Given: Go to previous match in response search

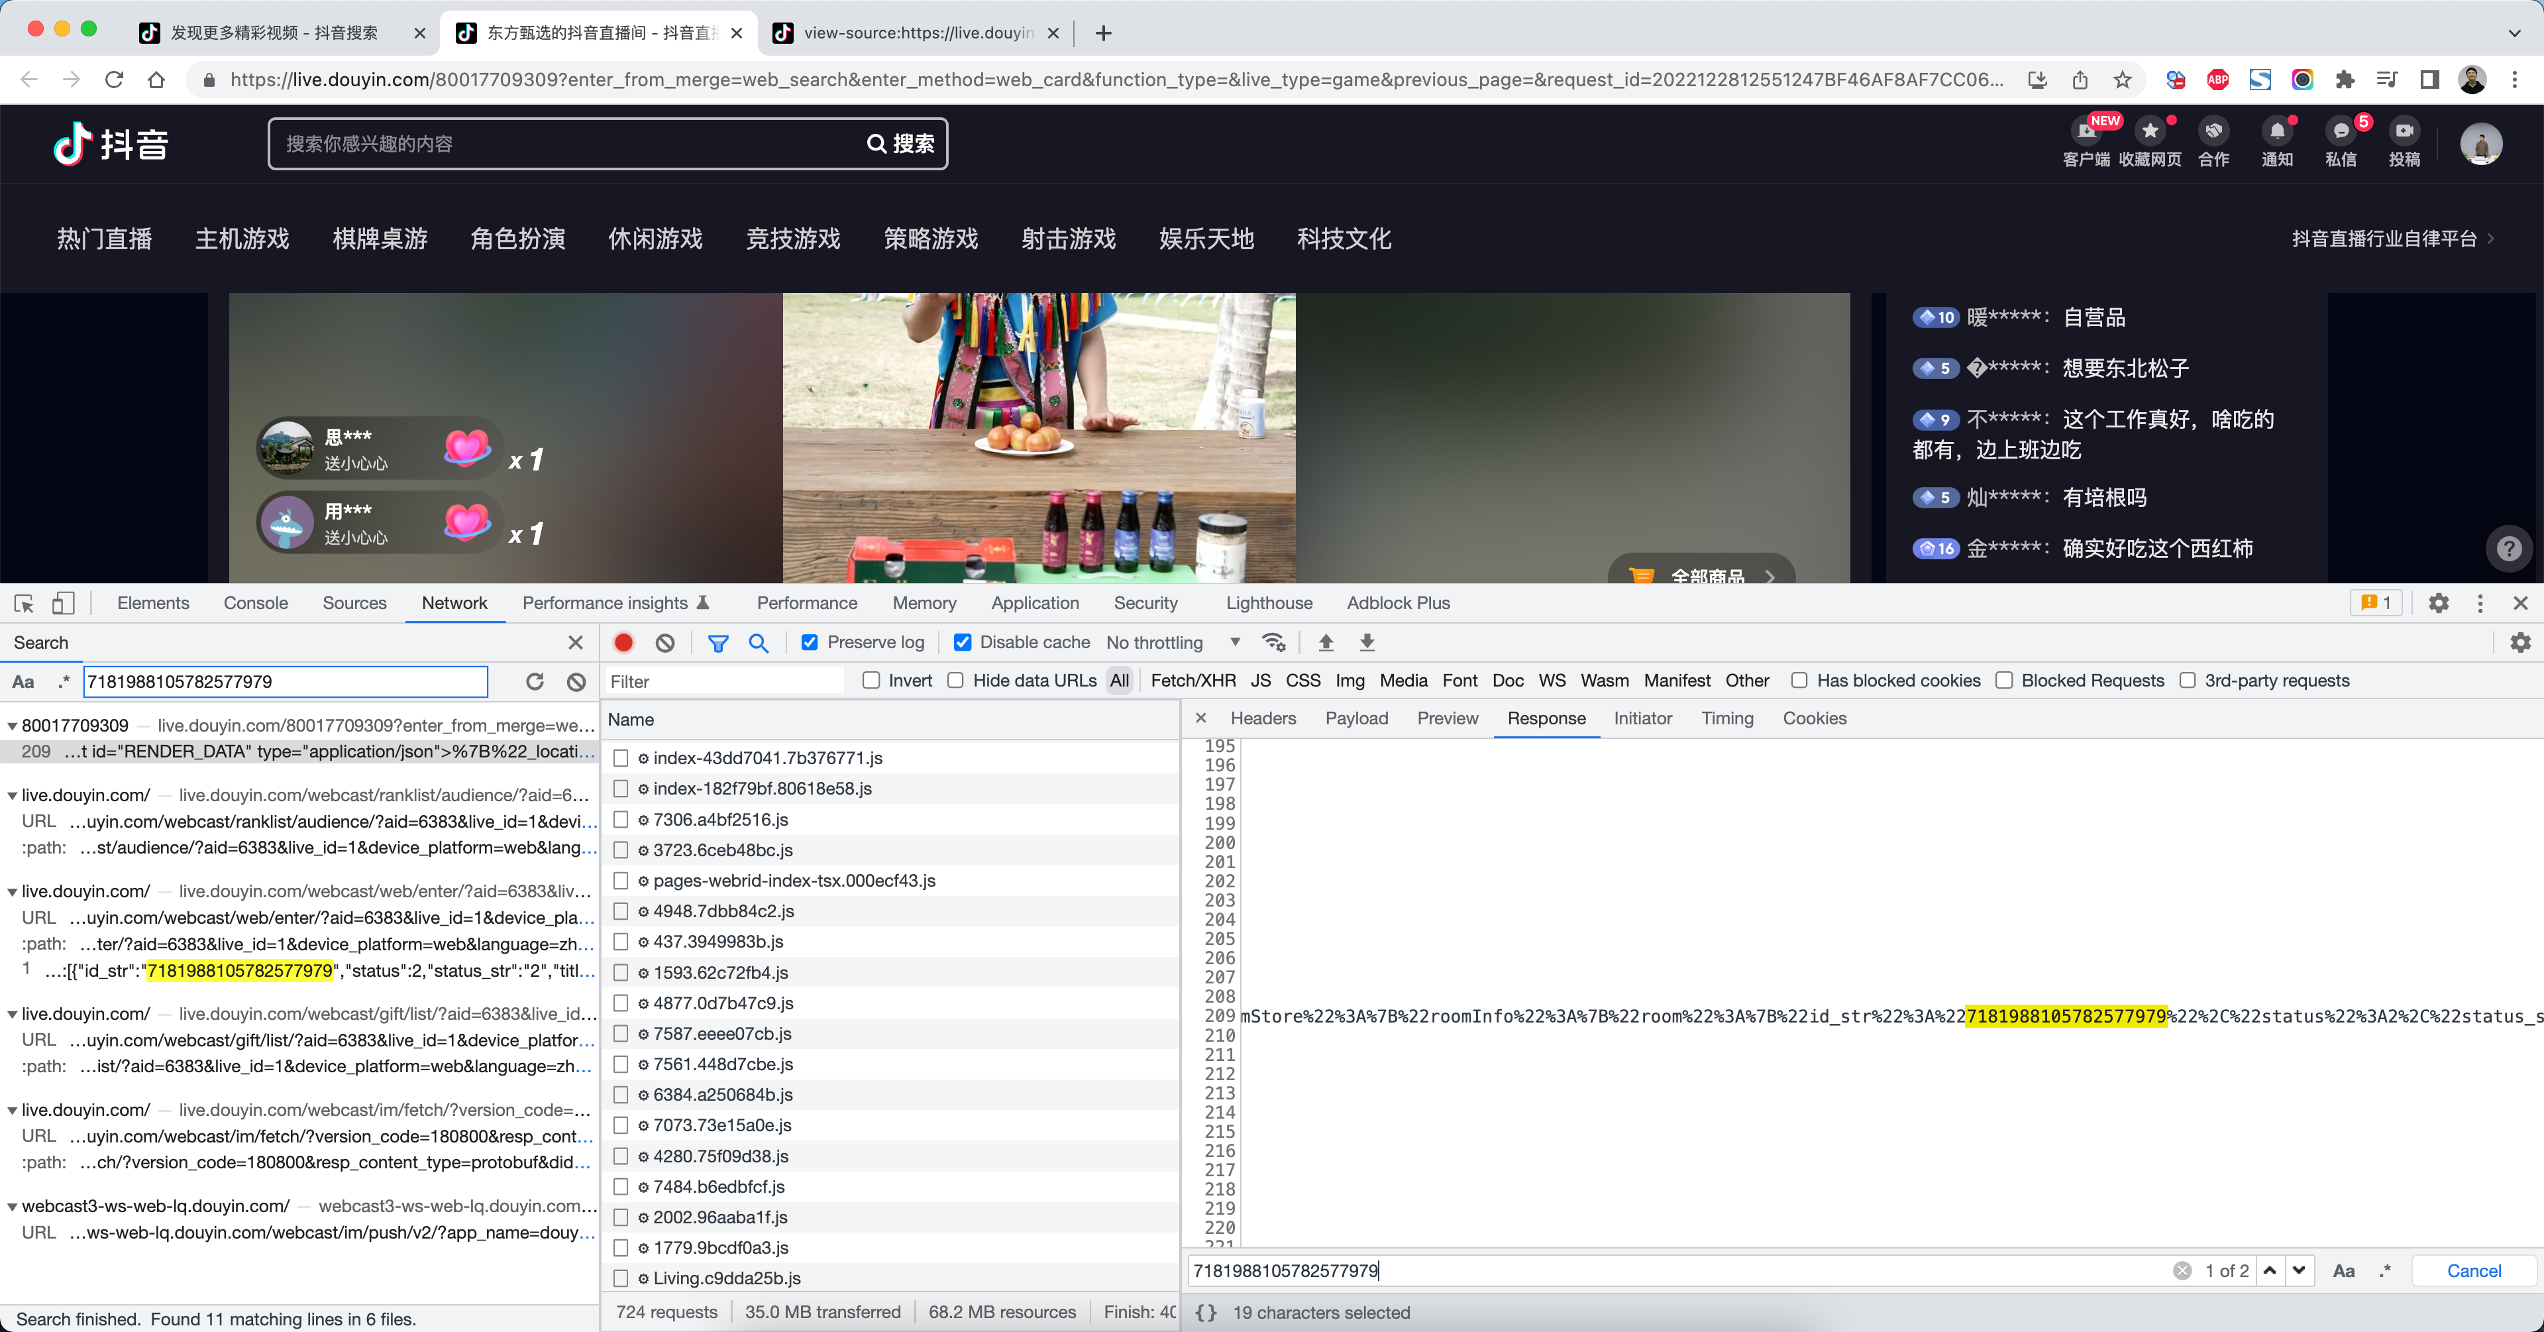Looking at the screenshot, I should [x=2270, y=1271].
